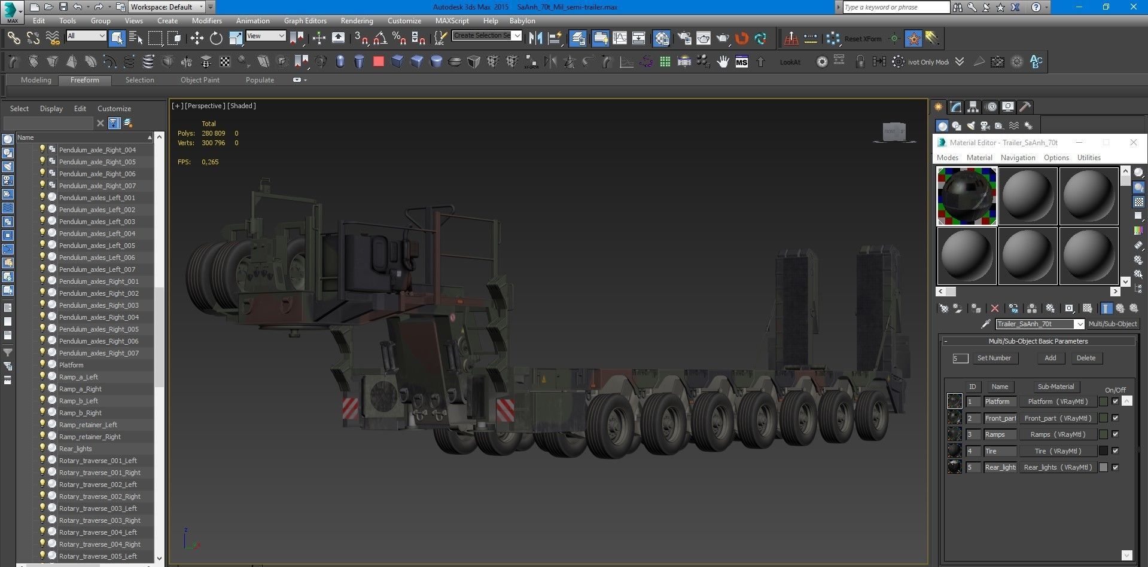
Task: Click the Mirror tool icon
Action: (x=535, y=38)
